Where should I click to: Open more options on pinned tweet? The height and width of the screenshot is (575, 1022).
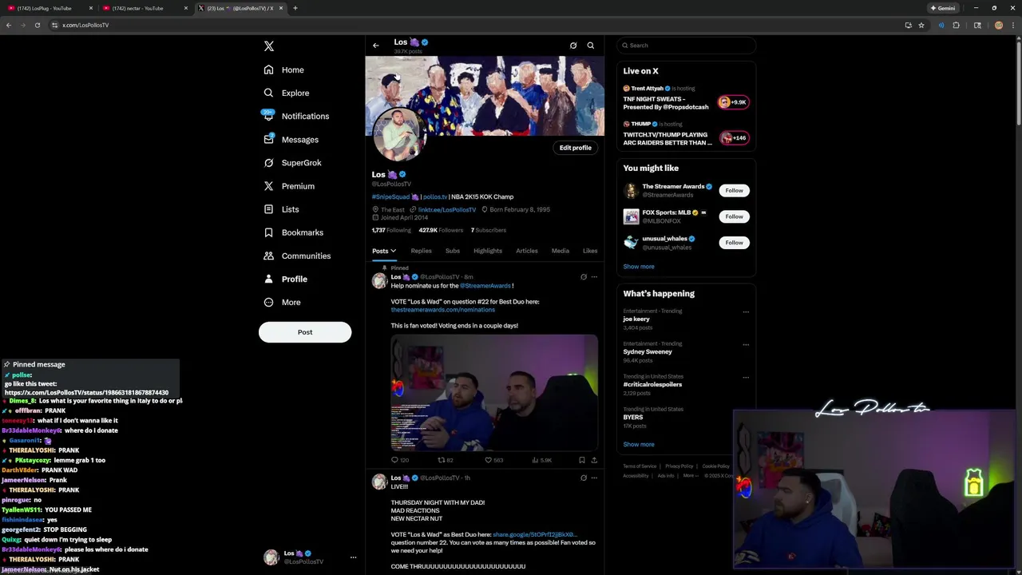[594, 277]
